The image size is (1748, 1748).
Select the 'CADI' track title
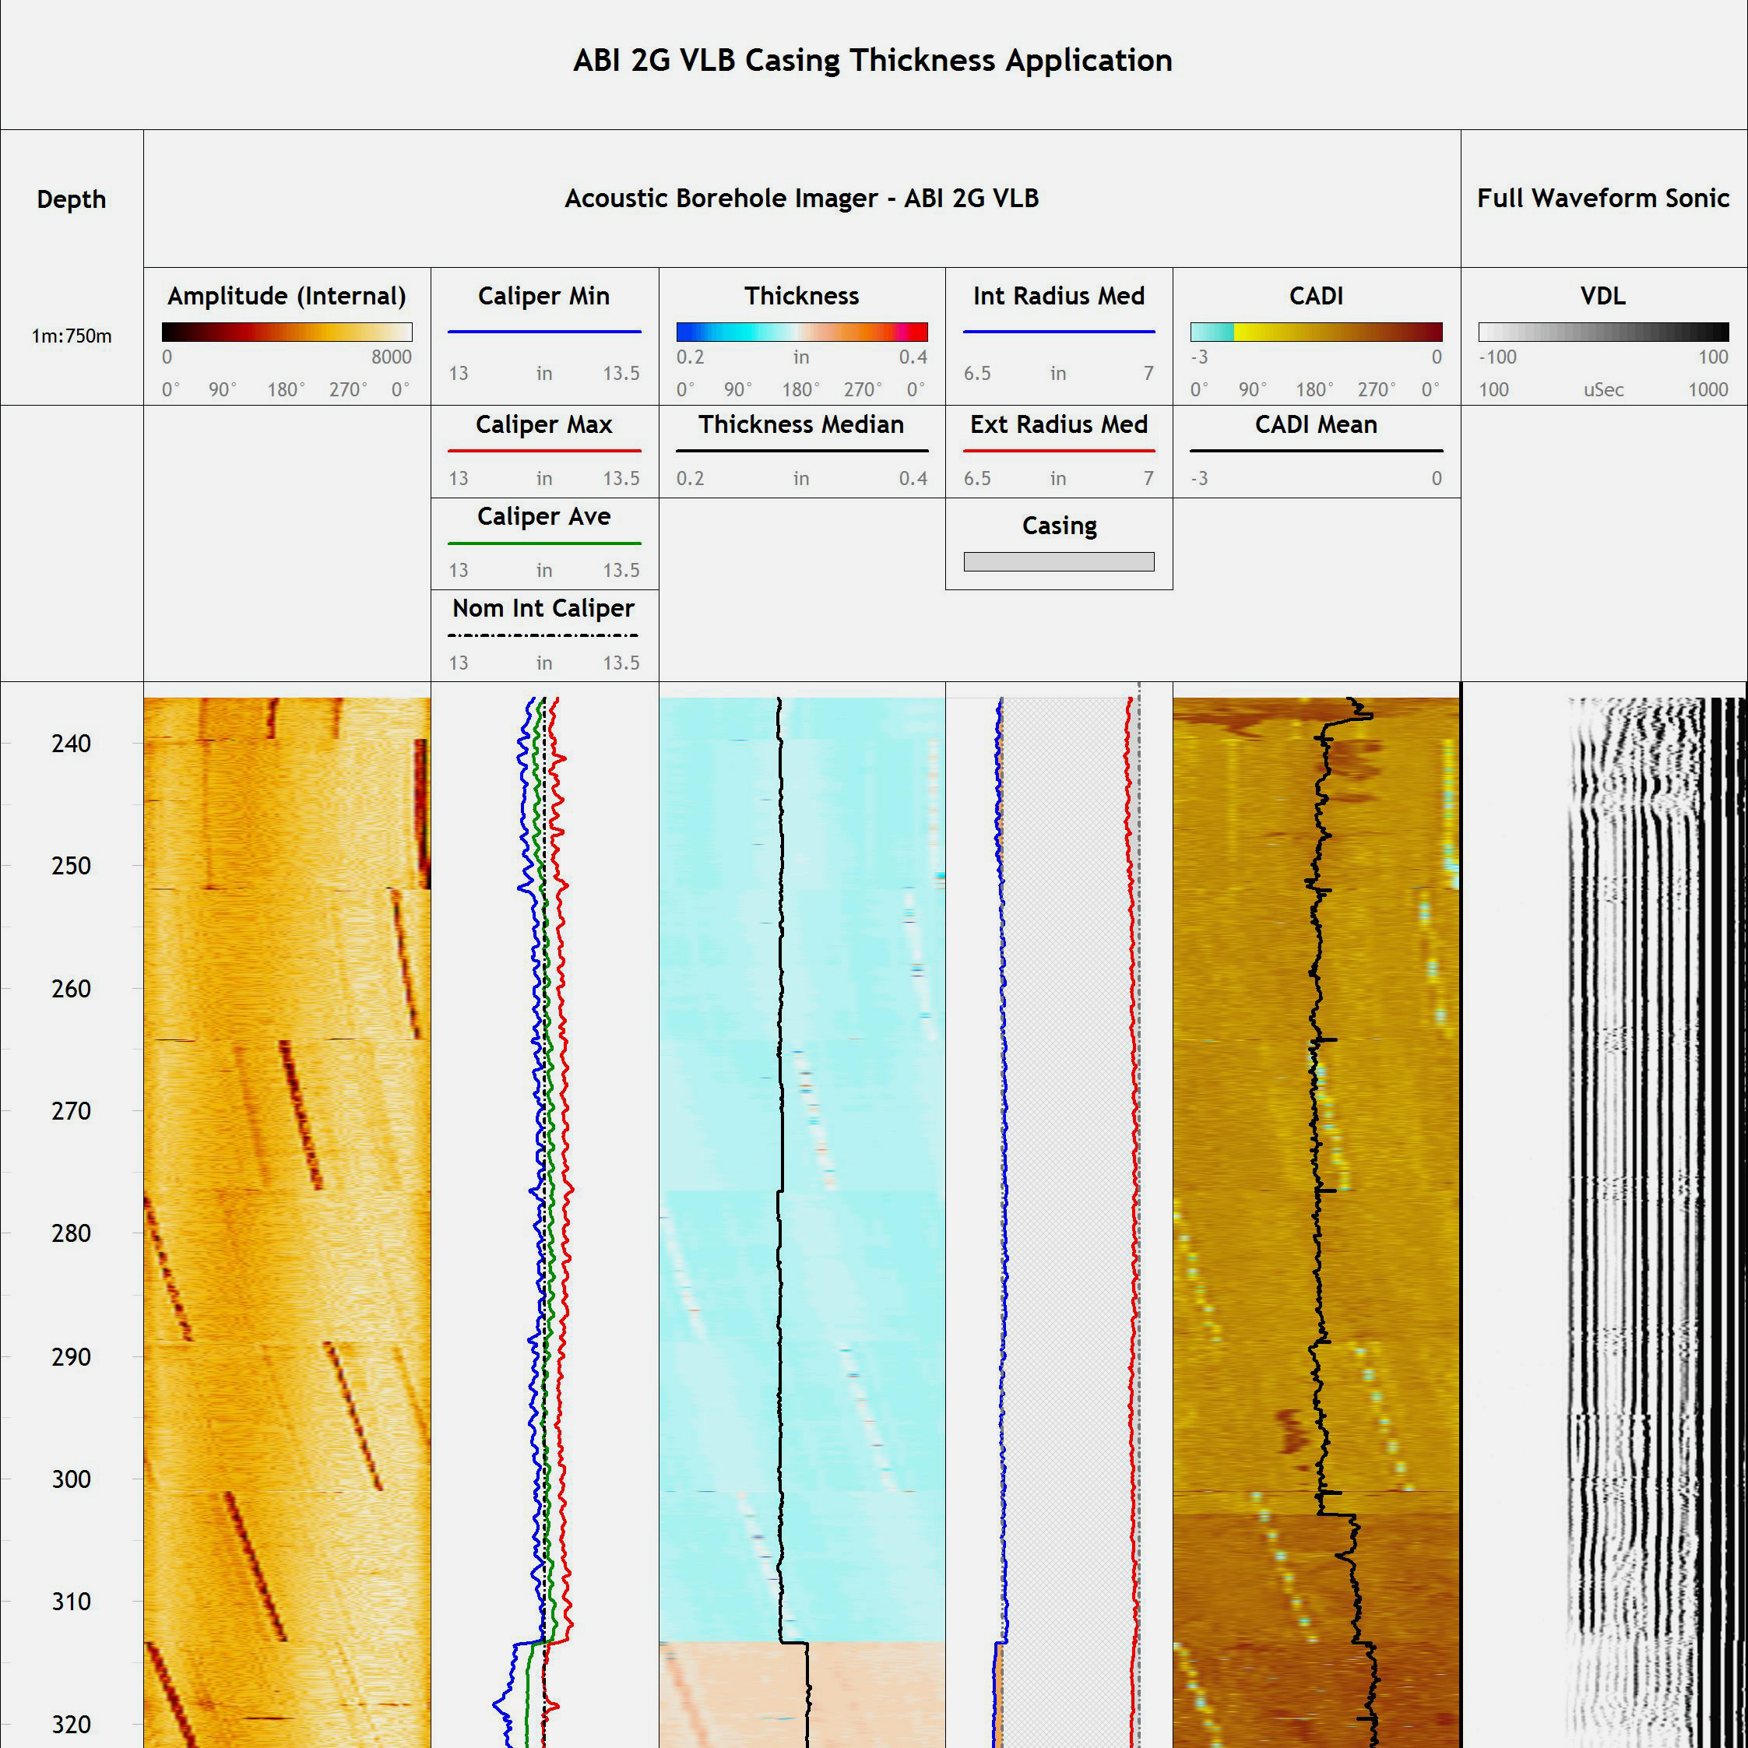tap(1317, 296)
